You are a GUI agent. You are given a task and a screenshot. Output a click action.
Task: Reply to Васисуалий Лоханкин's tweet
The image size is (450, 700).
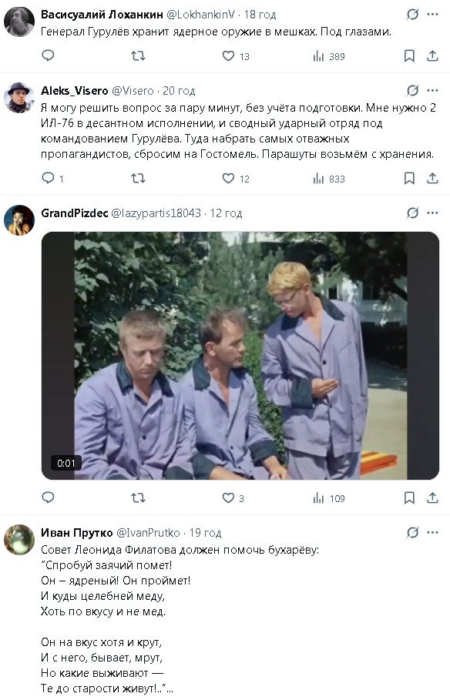(x=48, y=55)
